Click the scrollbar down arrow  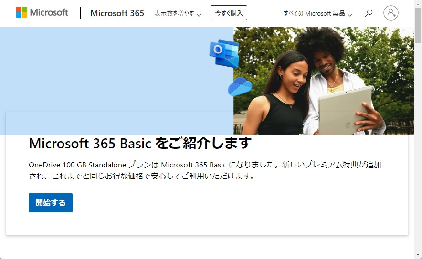point(418,254)
